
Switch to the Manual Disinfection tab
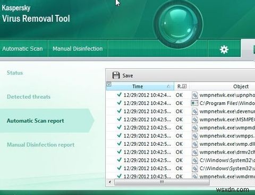tap(78, 49)
